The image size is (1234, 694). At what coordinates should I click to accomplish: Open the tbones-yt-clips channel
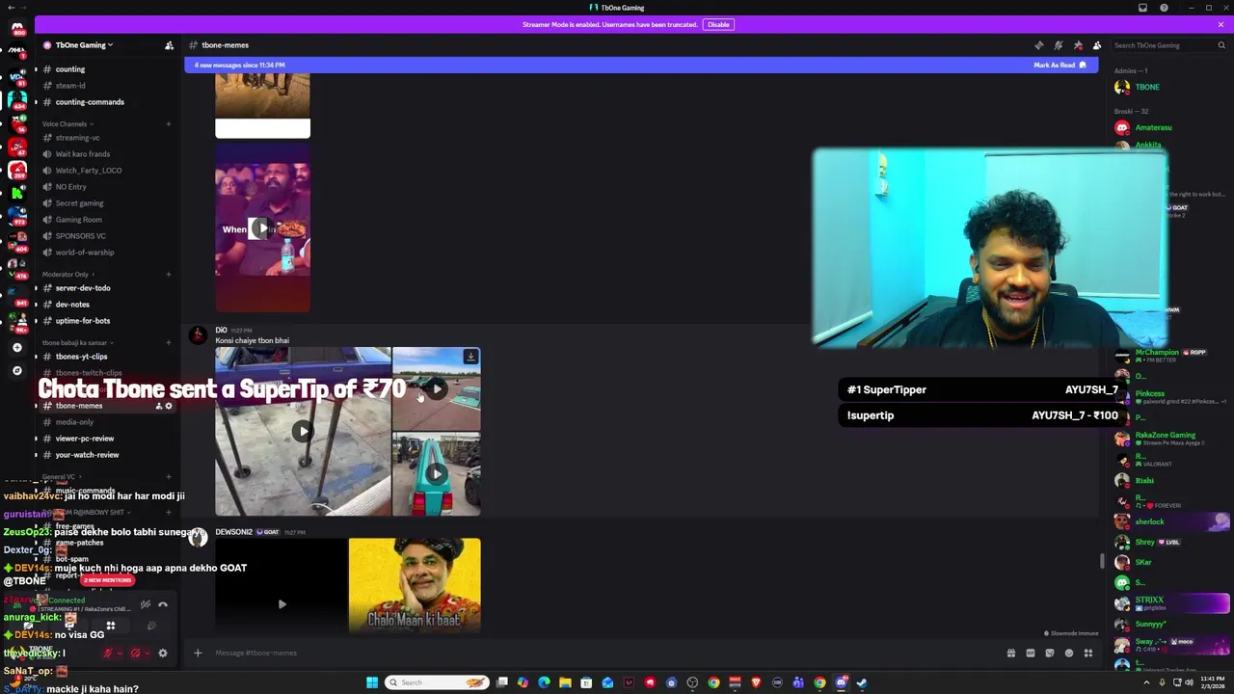click(x=106, y=357)
